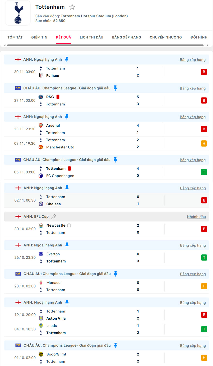Open the TÓM TẮT tab
The image size is (213, 366).
pyautogui.click(x=15, y=37)
